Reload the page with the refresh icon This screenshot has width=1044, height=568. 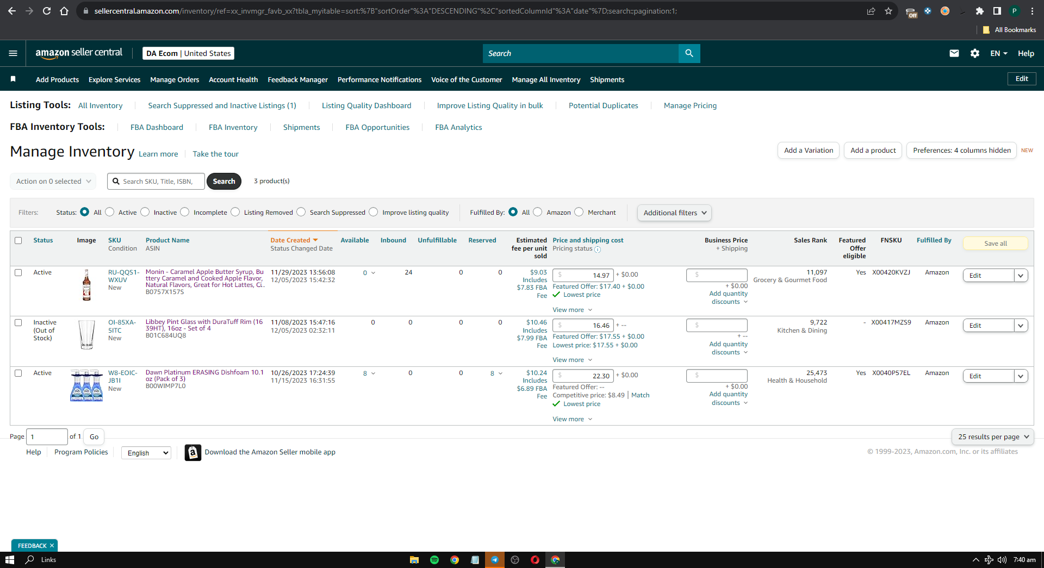47,11
